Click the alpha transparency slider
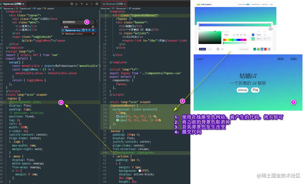Viewport: 306px width, 184px height. pos(235,43)
